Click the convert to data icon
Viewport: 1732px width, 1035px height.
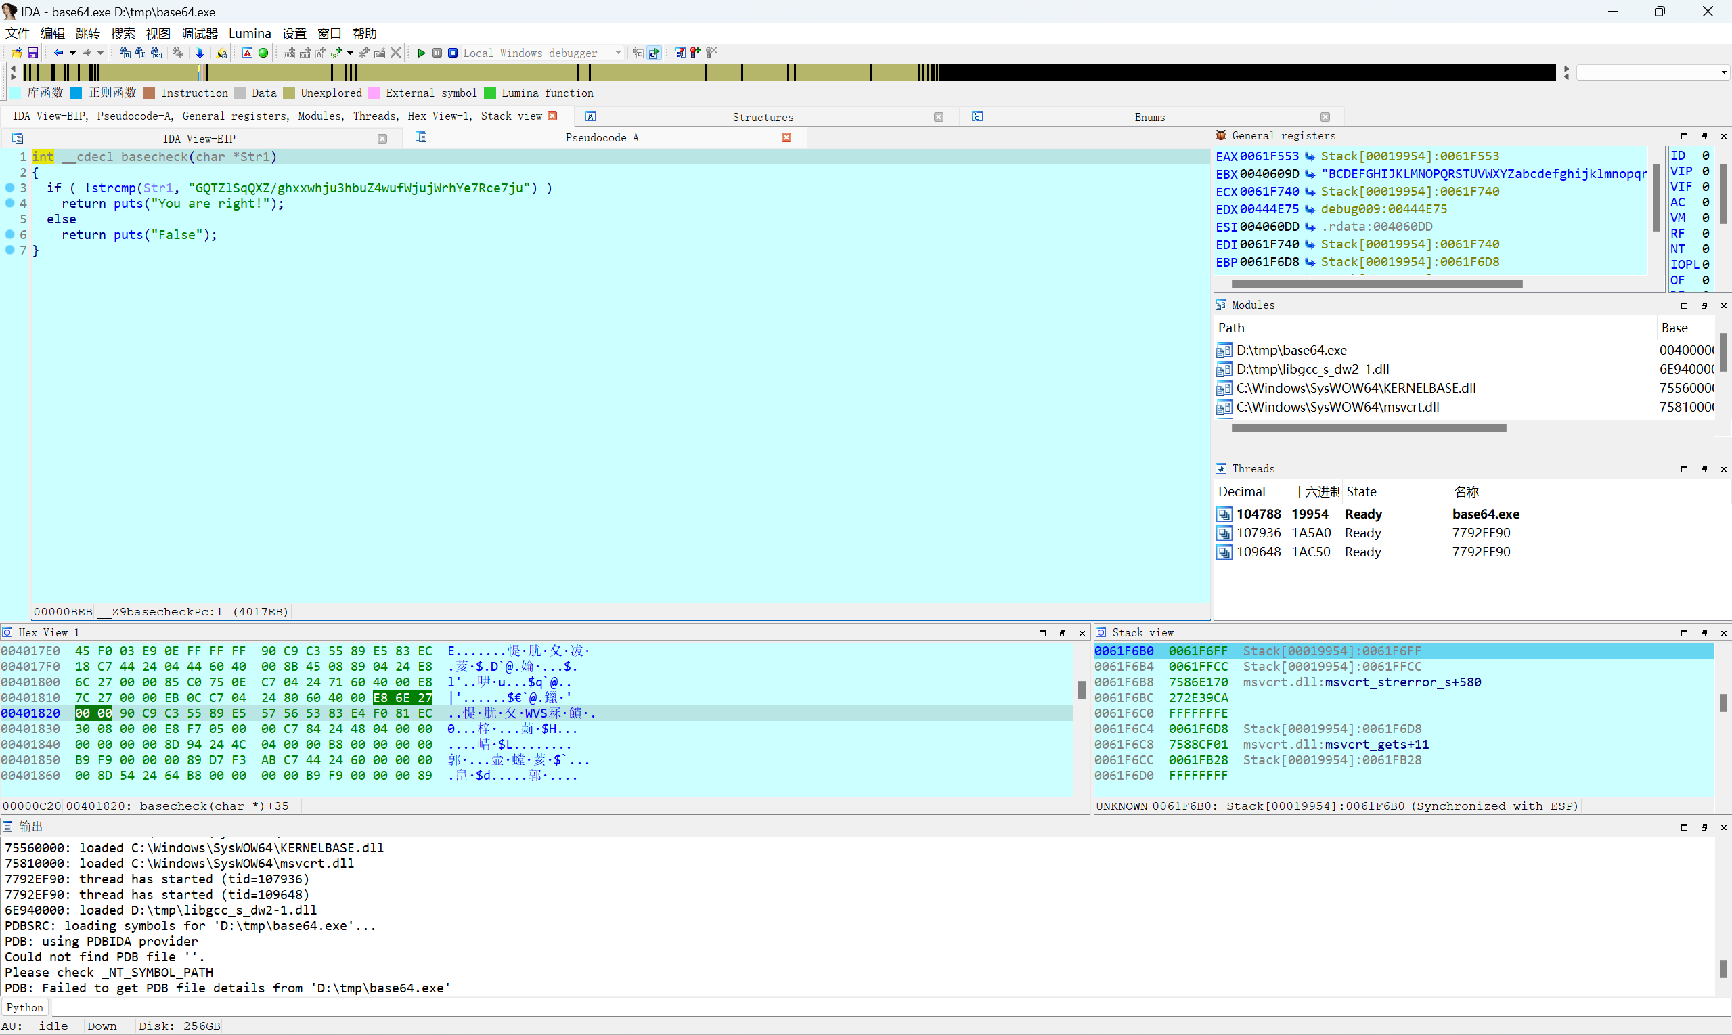pyautogui.click(x=305, y=53)
